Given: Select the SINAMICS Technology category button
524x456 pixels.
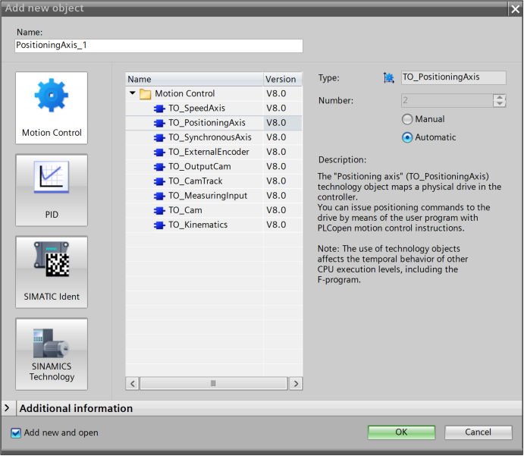Looking at the screenshot, I should (x=52, y=354).
